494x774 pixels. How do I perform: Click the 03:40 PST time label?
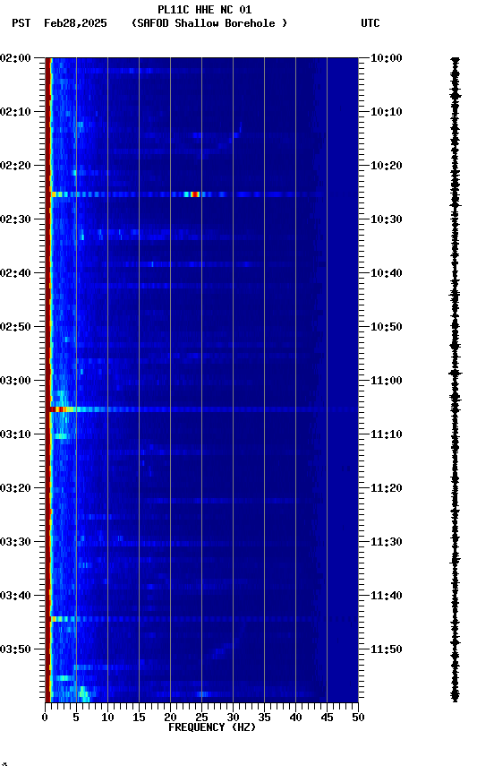click(x=15, y=596)
